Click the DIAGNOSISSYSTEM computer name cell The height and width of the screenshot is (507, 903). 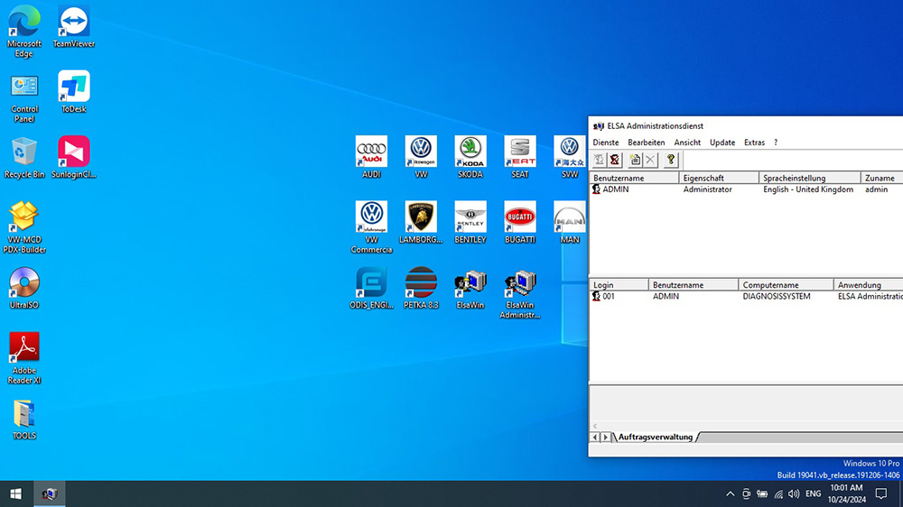(777, 297)
